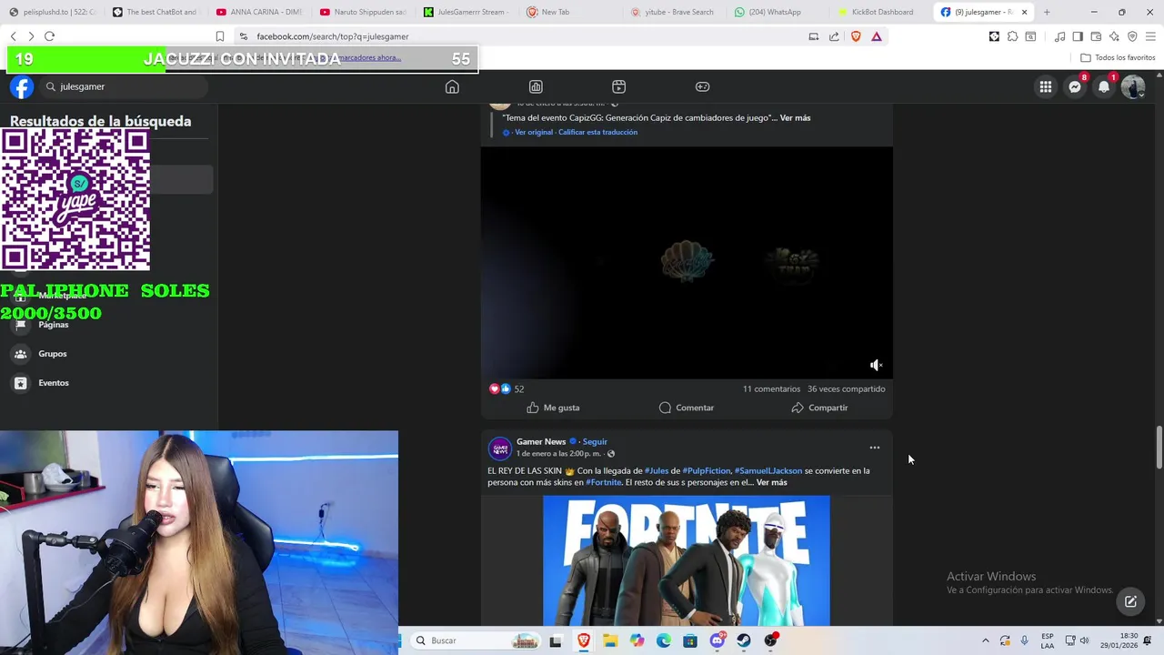Go back in browser history
Screen dimensions: 1164x655
[x=13, y=36]
